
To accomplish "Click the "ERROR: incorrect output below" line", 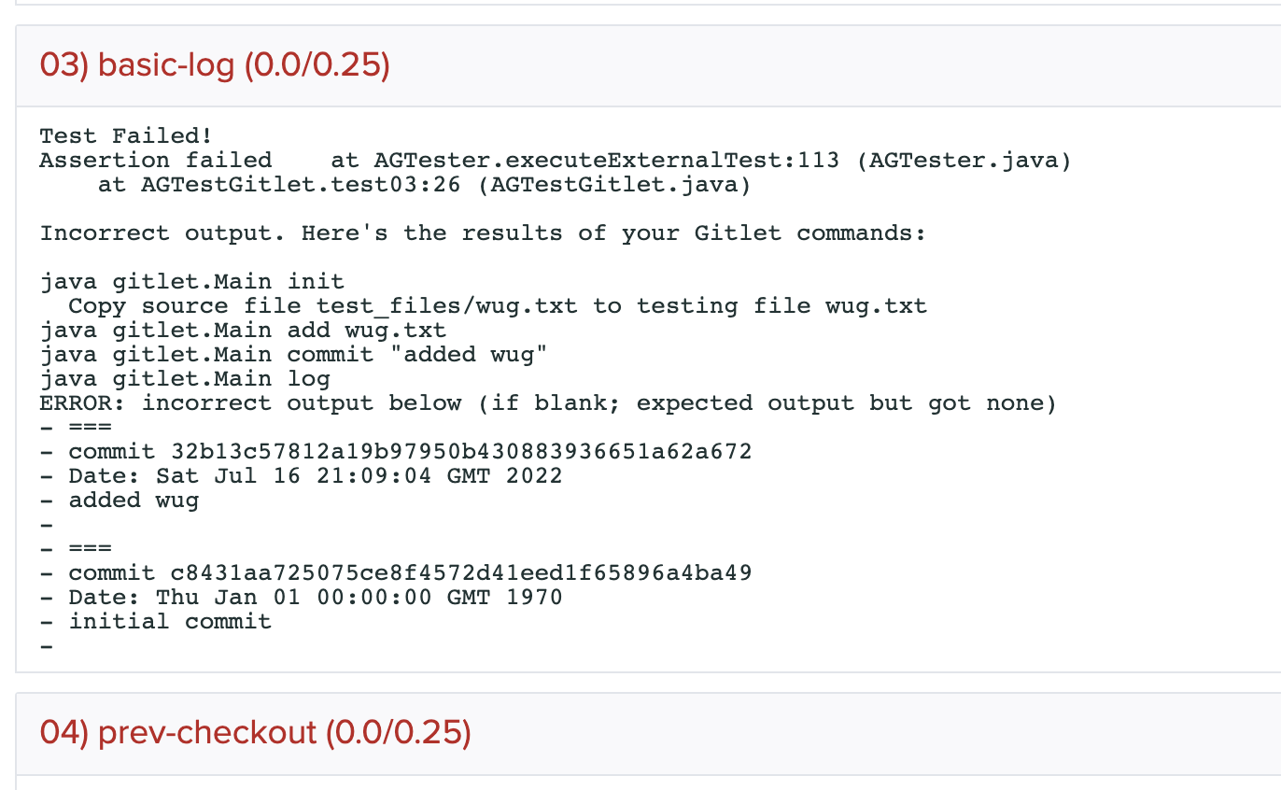I will click(x=547, y=402).
